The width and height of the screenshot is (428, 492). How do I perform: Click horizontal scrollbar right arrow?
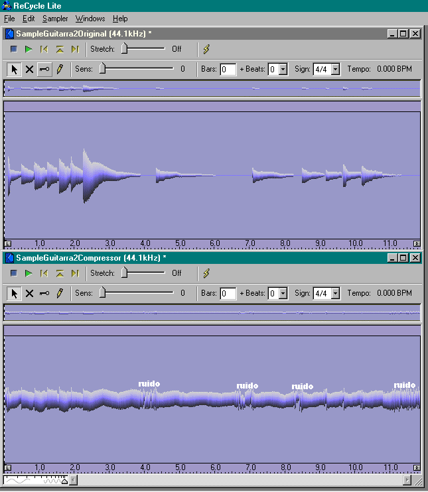click(407, 480)
